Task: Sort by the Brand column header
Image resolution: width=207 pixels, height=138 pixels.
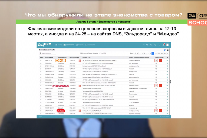Action: [x=41, y=57]
